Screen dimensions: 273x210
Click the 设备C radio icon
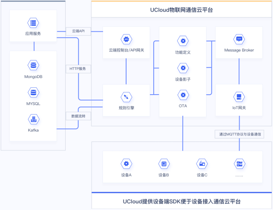[x=202, y=164]
